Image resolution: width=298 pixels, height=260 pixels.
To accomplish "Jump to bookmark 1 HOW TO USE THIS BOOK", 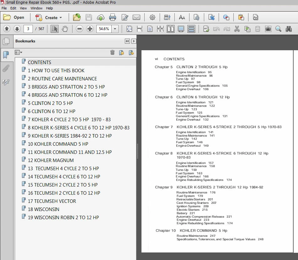I will point(56,71).
